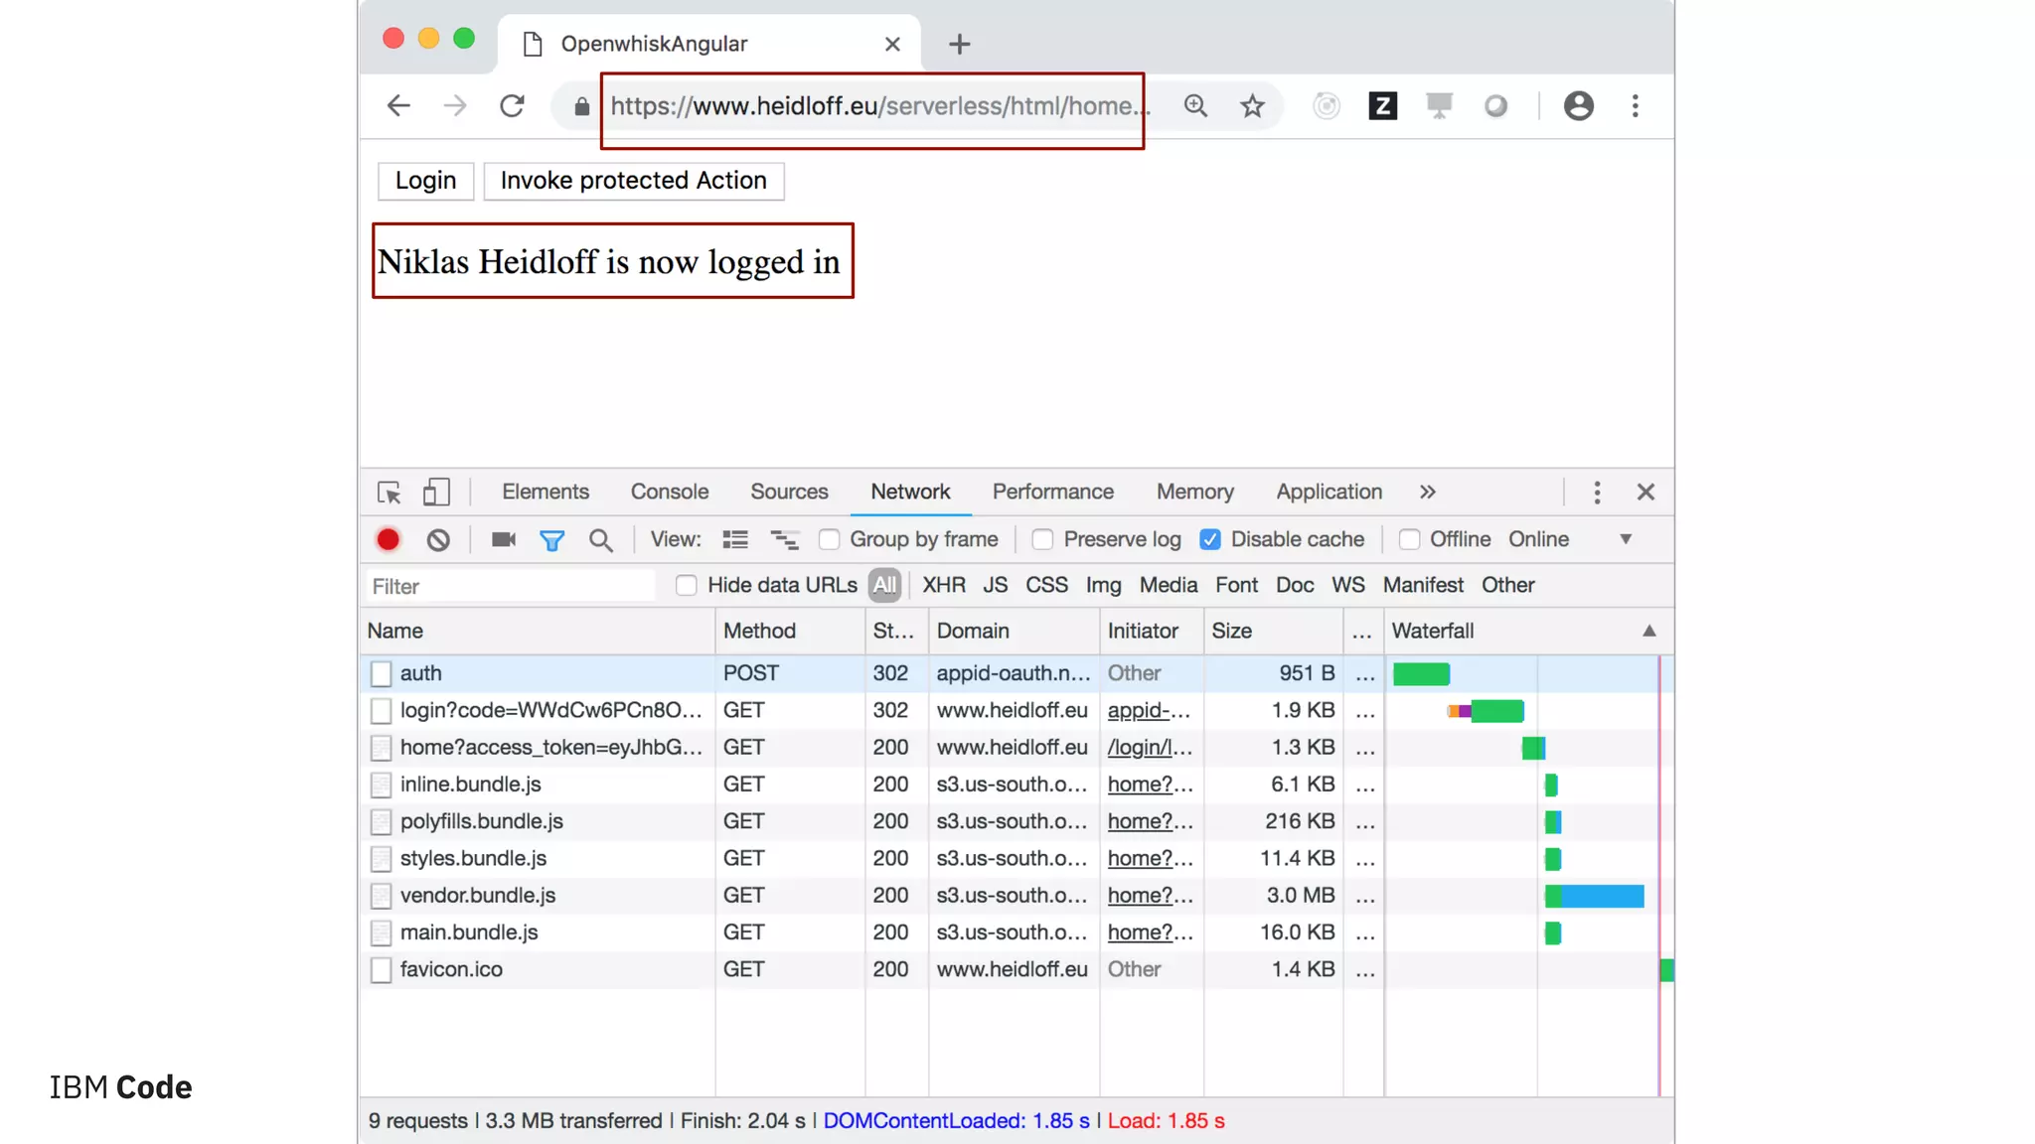
Task: Bookmark the page with the star icon
Action: 1252,106
